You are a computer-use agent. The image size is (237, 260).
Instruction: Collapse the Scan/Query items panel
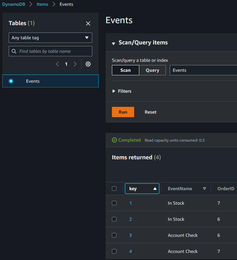[113, 42]
